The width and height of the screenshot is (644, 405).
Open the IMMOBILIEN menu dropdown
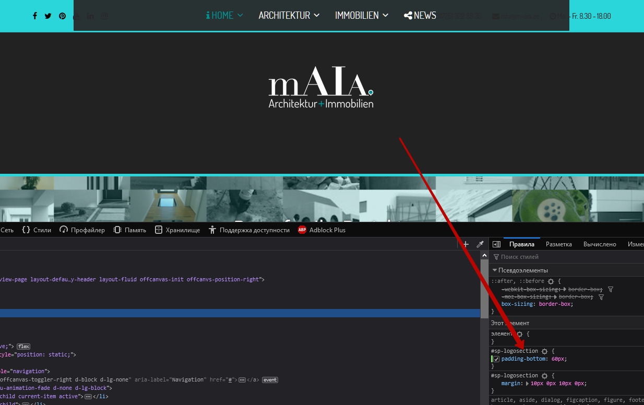tap(362, 16)
